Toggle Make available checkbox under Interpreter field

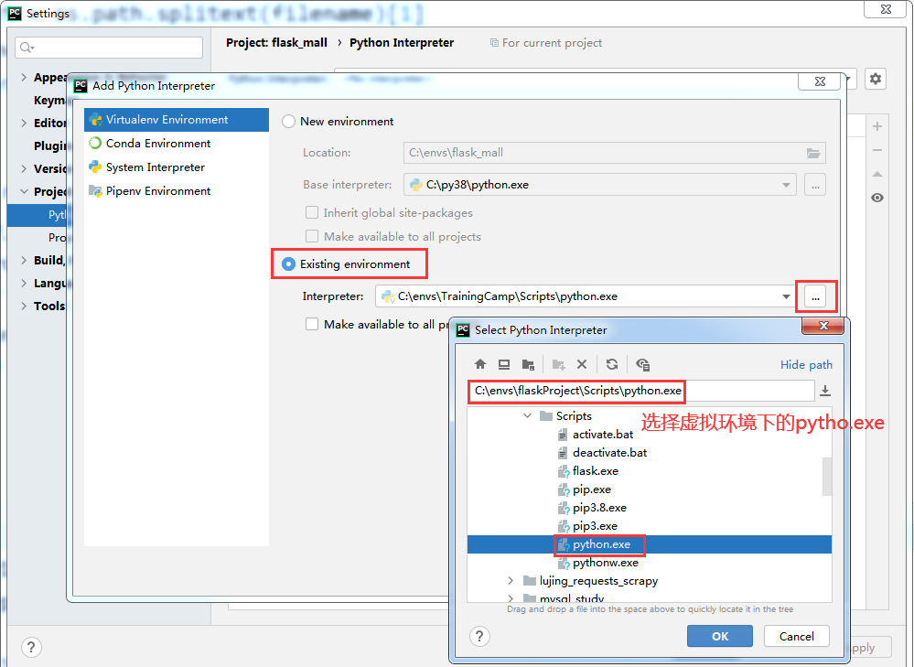coord(312,324)
